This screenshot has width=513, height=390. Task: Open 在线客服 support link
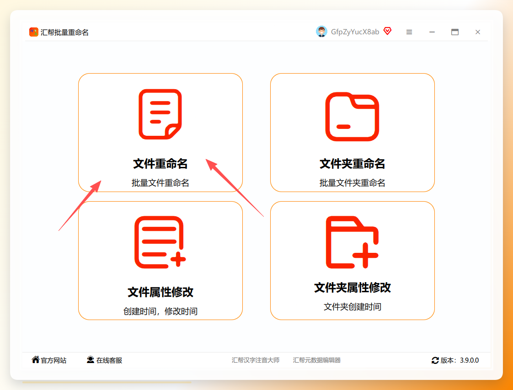(x=109, y=360)
